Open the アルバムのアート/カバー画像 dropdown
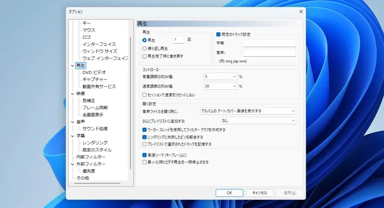 click(x=247, y=111)
